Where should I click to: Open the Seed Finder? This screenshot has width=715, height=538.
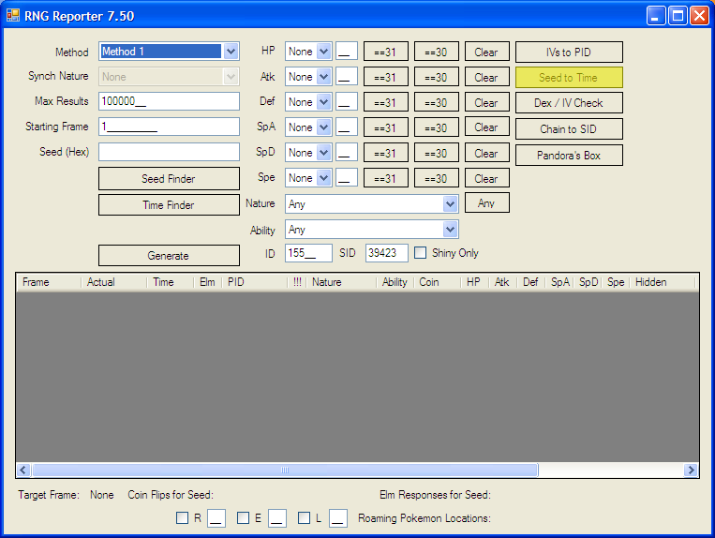(x=169, y=178)
